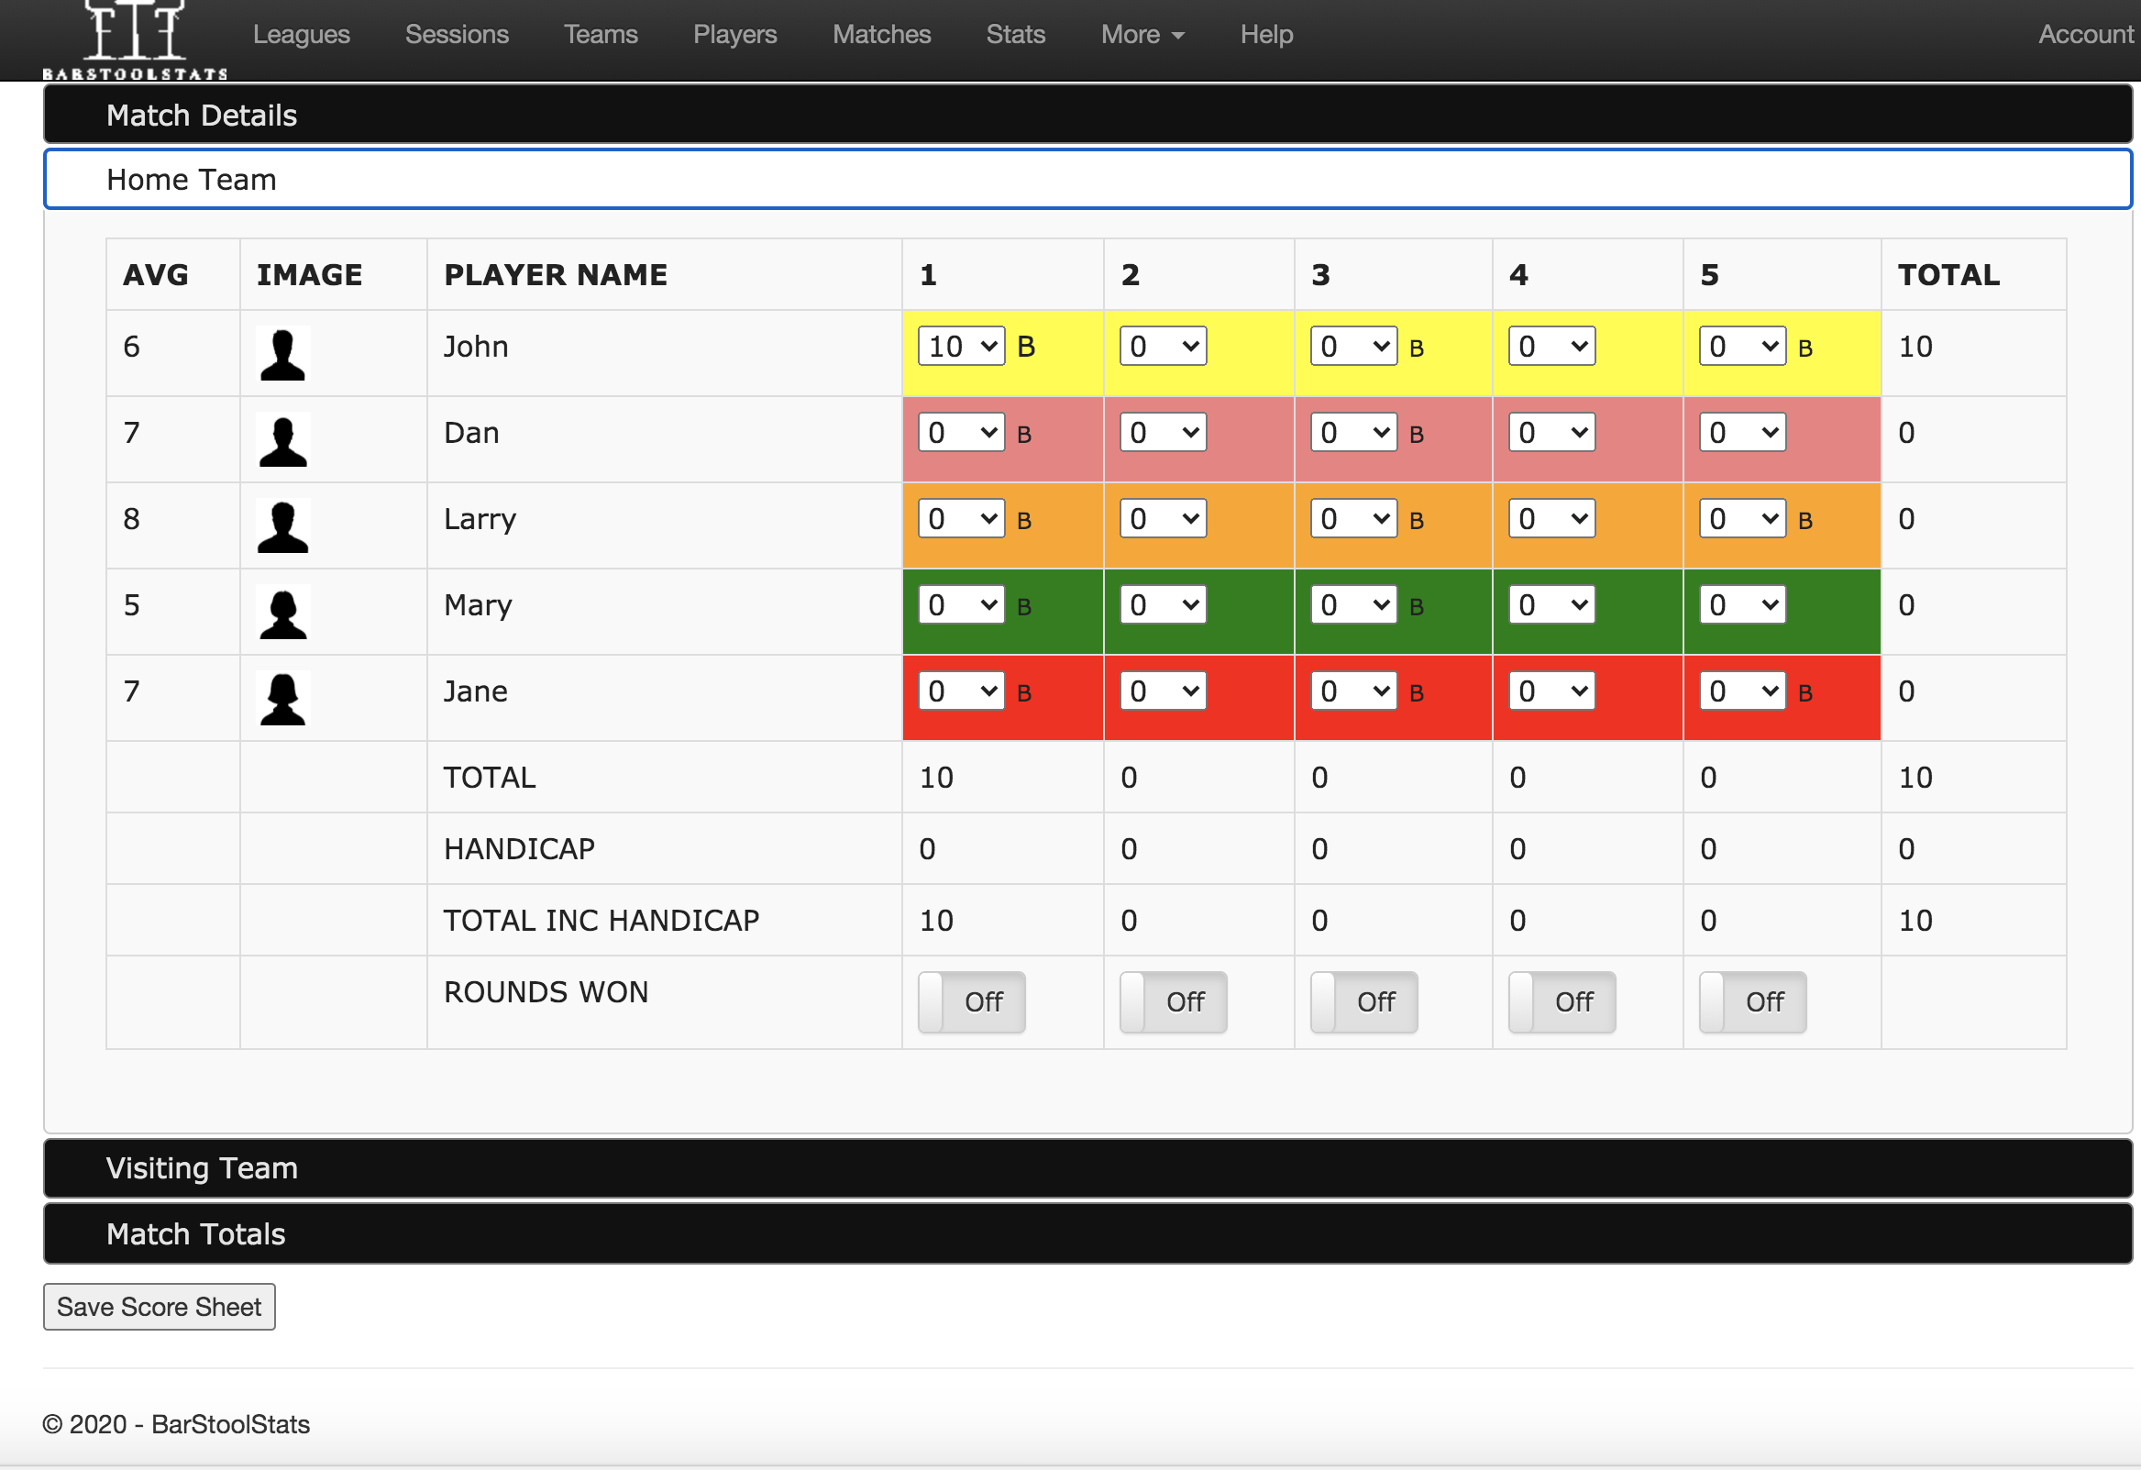Screen dimensions: 2141x1470
Task: Click John's player avatar image
Action: (x=282, y=353)
